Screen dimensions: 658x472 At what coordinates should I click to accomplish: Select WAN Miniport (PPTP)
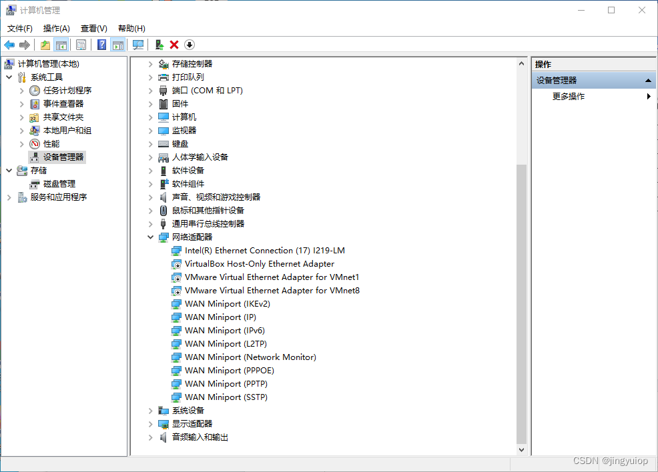226,384
